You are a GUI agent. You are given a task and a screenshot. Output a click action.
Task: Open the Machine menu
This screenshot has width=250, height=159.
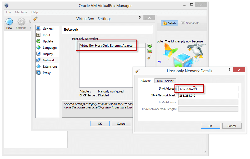21,12
